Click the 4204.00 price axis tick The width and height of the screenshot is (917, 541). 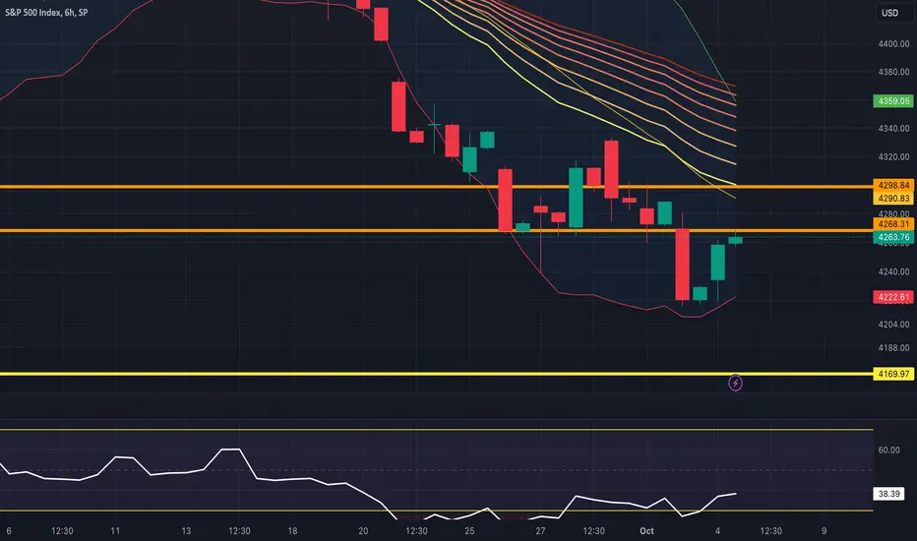tap(893, 324)
